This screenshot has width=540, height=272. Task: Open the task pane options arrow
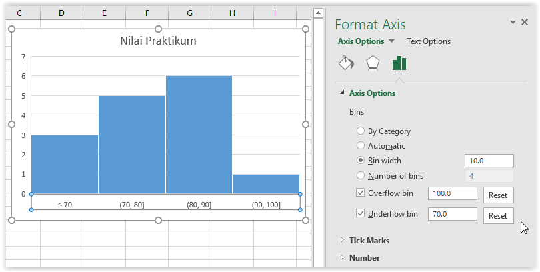point(513,23)
